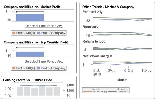Click the blue Profit - Company swatch in Top Quartile legend
Image resolution: width=156 pixels, height=100 pixels.
tap(38, 68)
